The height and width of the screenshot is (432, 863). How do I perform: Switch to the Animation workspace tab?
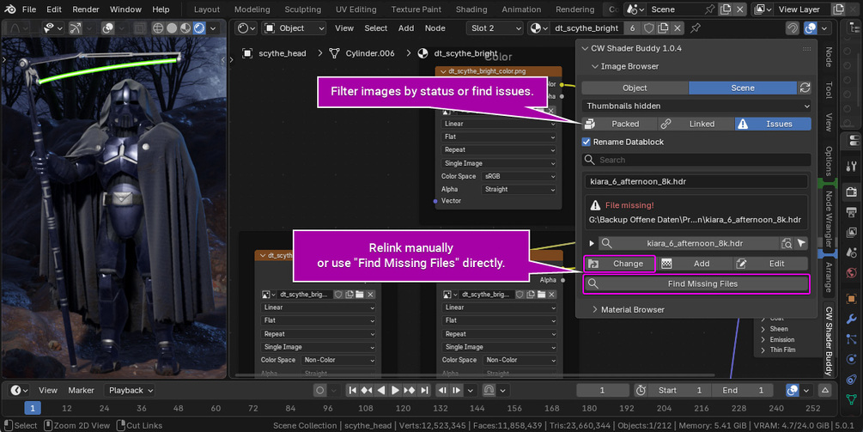[521, 9]
